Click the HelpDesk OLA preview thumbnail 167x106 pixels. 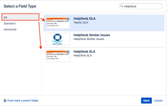(x=58, y=23)
